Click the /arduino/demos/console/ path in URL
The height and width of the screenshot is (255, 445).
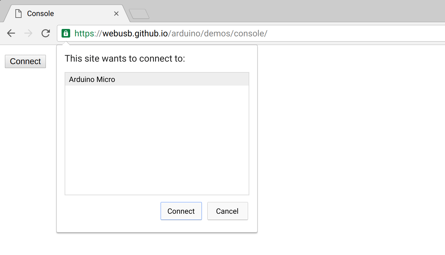218,33
